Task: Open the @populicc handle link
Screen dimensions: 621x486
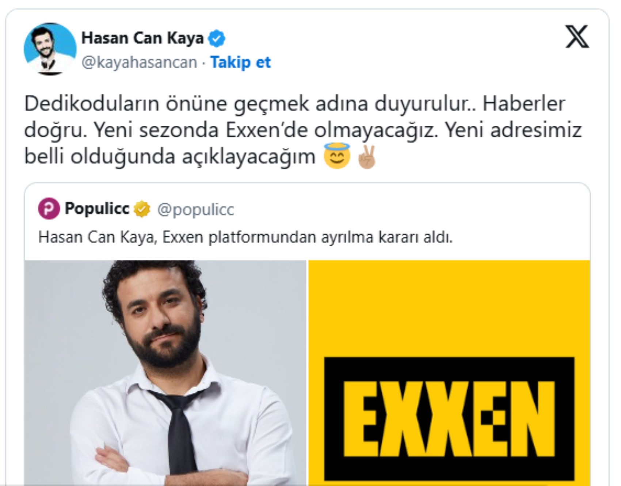Action: point(195,209)
